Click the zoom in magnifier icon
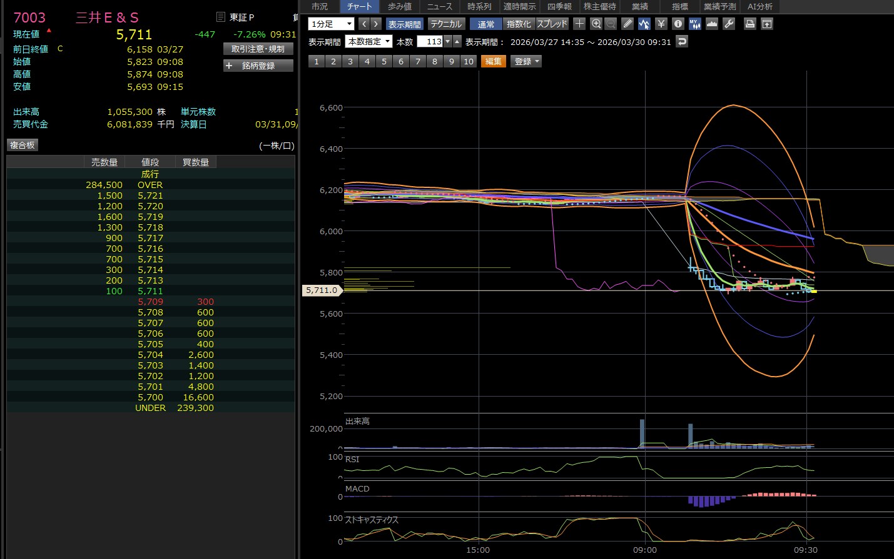The height and width of the screenshot is (559, 894). pyautogui.click(x=596, y=24)
